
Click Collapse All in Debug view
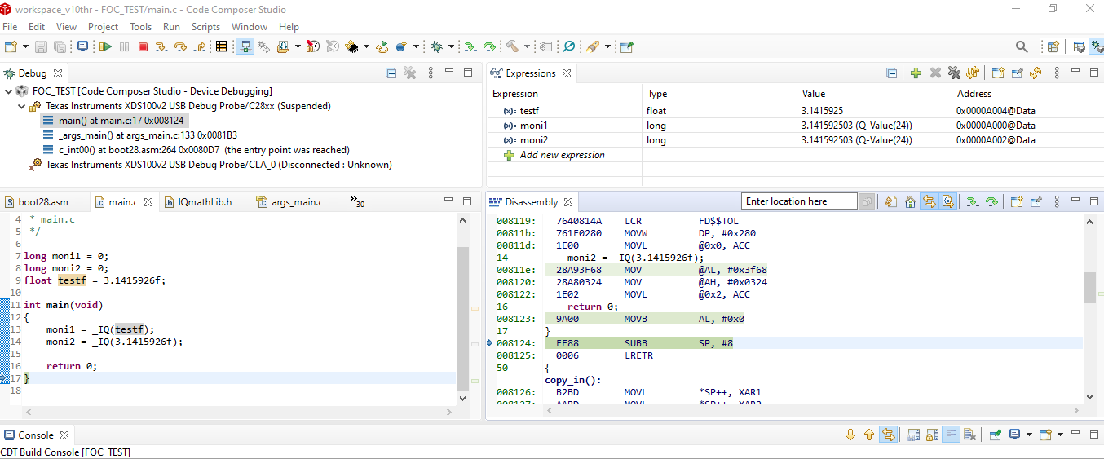[x=391, y=73]
